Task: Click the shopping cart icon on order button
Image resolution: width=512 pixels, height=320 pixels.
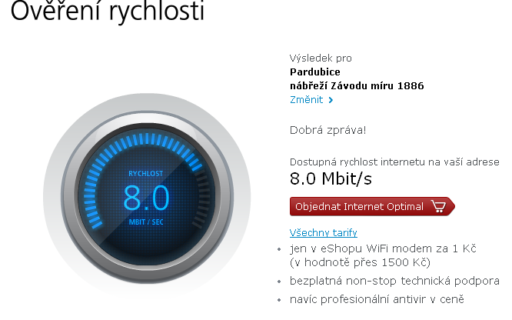Action: [x=438, y=206]
